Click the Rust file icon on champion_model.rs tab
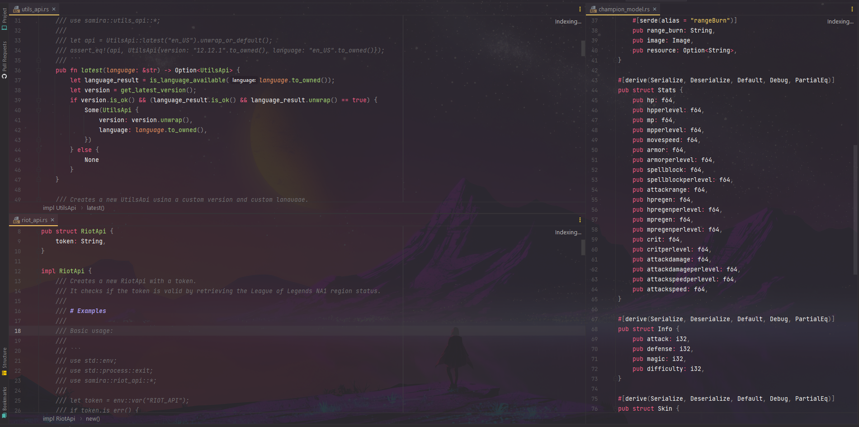This screenshot has height=427, width=859. click(x=593, y=9)
